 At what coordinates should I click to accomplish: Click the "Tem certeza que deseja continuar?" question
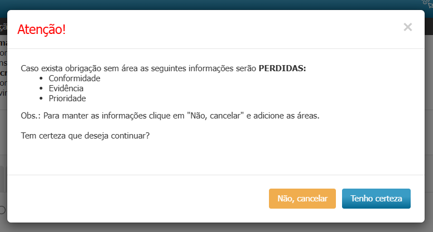click(x=85, y=135)
